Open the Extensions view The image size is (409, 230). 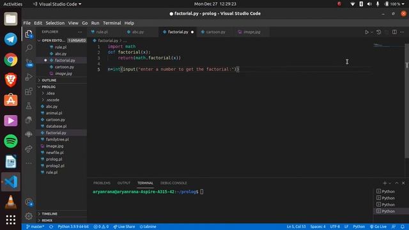pos(29,91)
